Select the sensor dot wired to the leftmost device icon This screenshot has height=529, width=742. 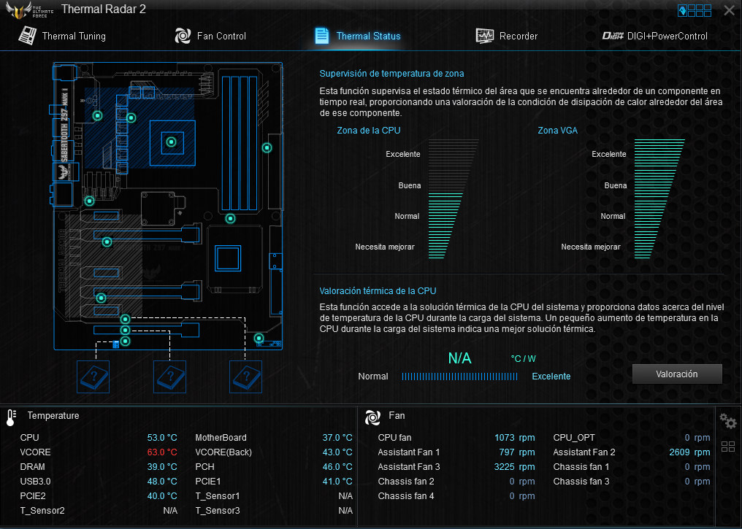coord(125,341)
